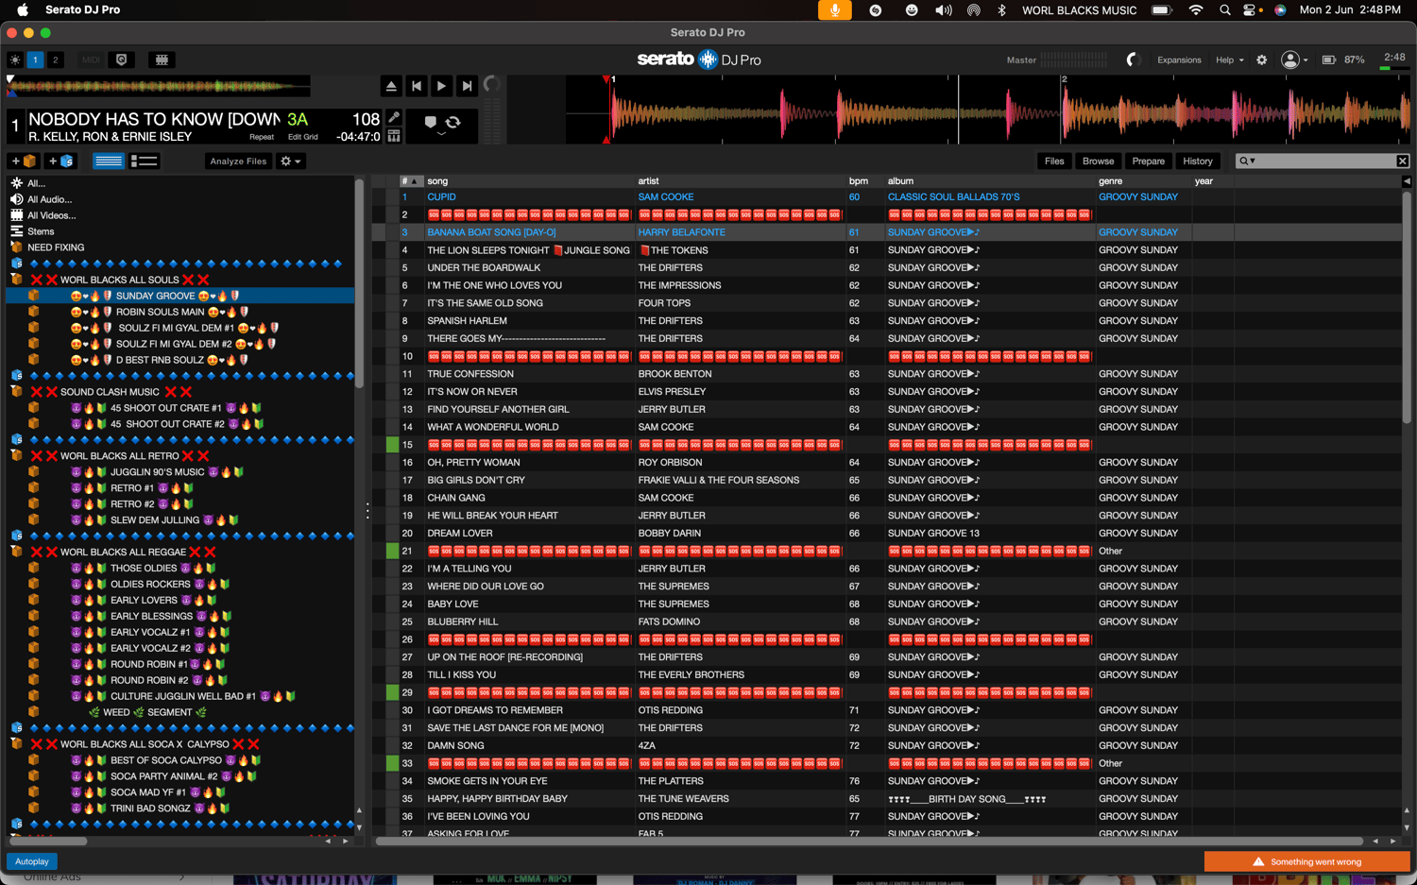Viewport: 1417px width, 885px height.
Task: Skip to next track on deck 1
Action: (x=467, y=86)
